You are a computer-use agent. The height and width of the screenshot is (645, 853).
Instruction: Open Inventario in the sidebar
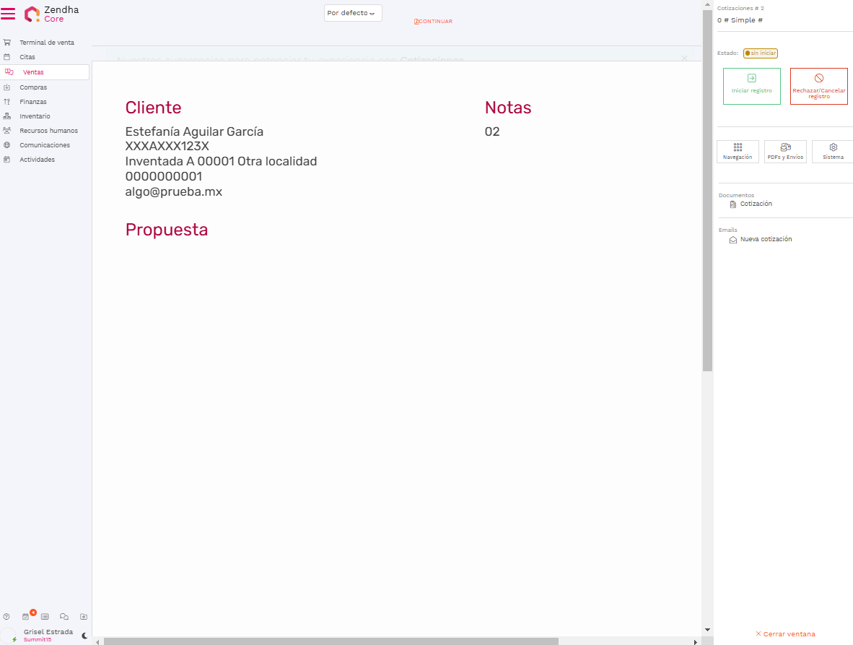pos(35,116)
